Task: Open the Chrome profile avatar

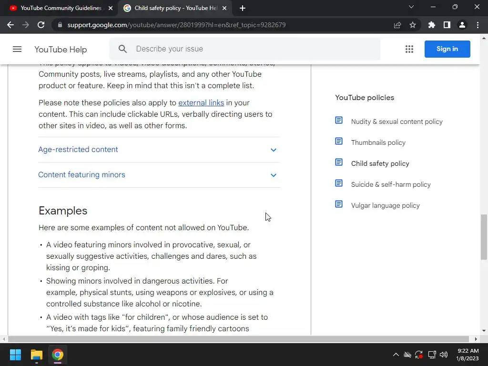Action: click(x=462, y=25)
